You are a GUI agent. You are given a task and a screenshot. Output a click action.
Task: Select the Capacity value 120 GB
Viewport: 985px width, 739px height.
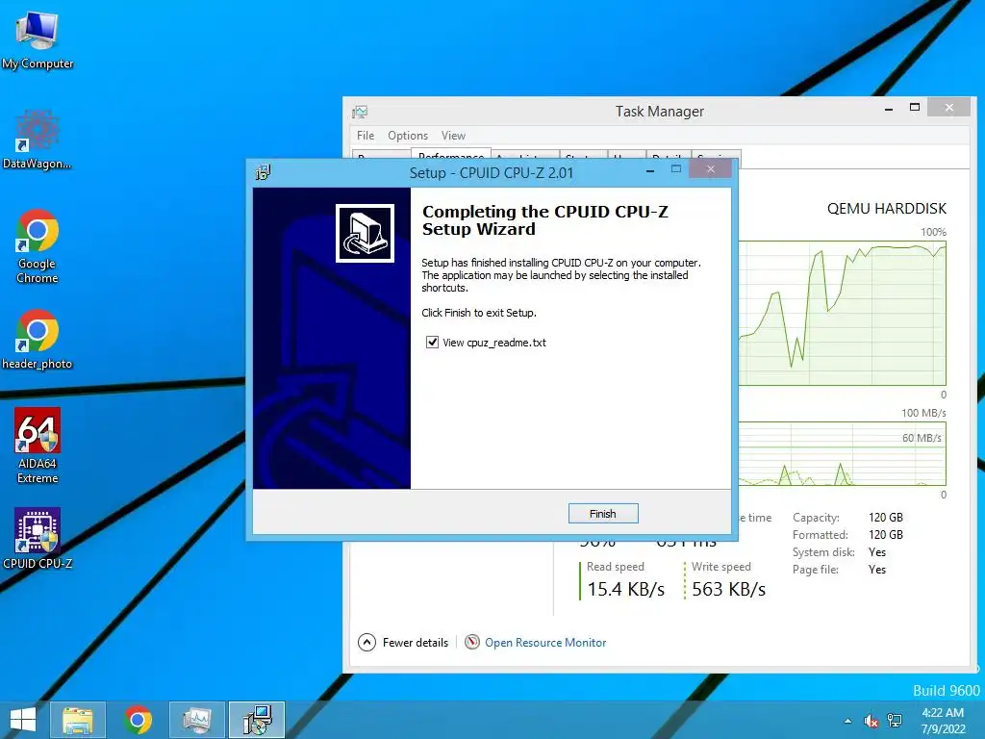[x=886, y=517]
